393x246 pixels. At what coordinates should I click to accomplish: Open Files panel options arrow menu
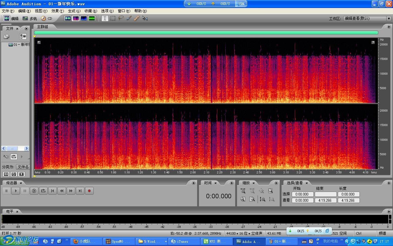click(26, 29)
